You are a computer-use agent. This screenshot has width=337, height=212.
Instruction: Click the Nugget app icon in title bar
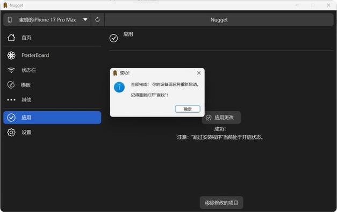pyautogui.click(x=5, y=5)
